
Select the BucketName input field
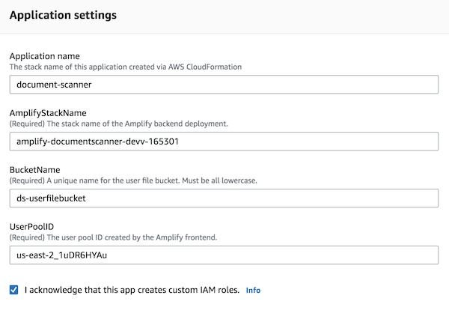point(223,198)
